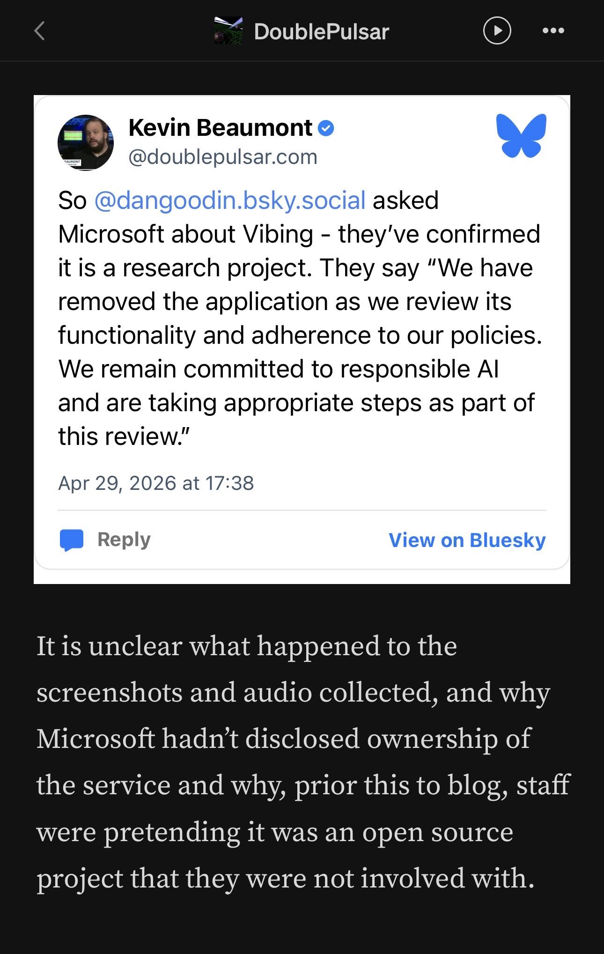The image size is (604, 954).
Task: Open the @dangoodin.bsky.social mention
Action: click(230, 200)
